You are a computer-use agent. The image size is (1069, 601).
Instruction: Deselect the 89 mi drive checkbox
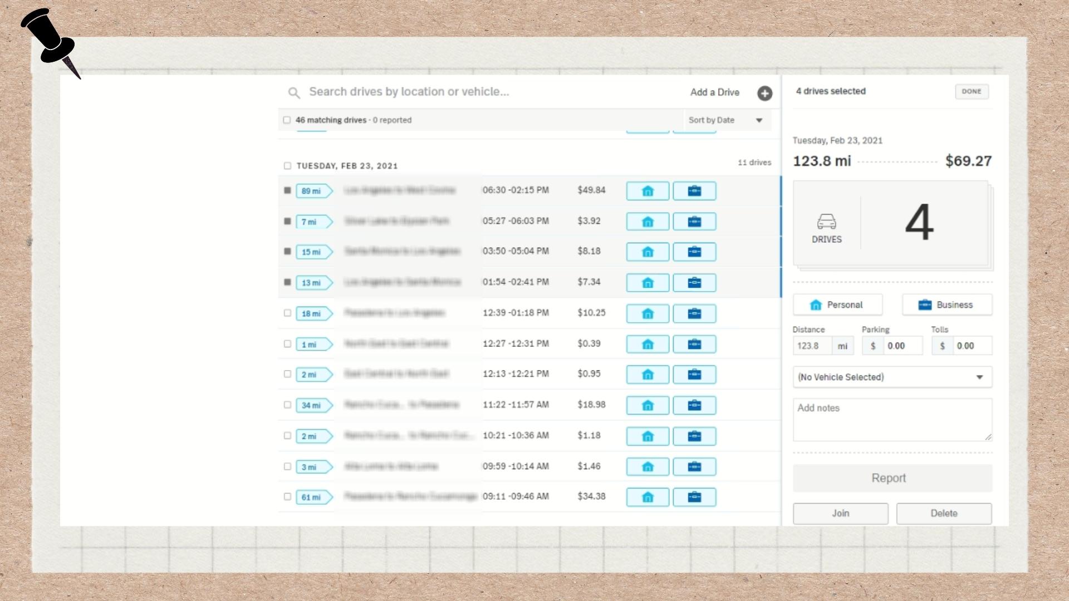[287, 190]
